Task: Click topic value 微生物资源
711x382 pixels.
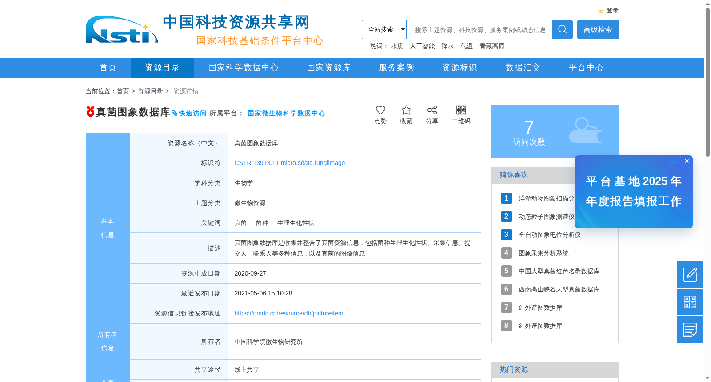Action: pyautogui.click(x=250, y=203)
